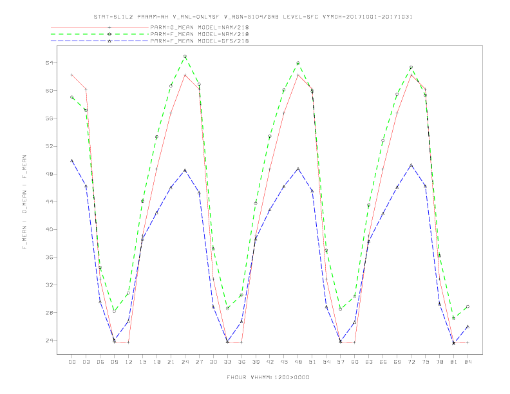Image resolution: width=510 pixels, height=394 pixels.
Task: Click plus marker on red legend line
Action: pos(109,27)
